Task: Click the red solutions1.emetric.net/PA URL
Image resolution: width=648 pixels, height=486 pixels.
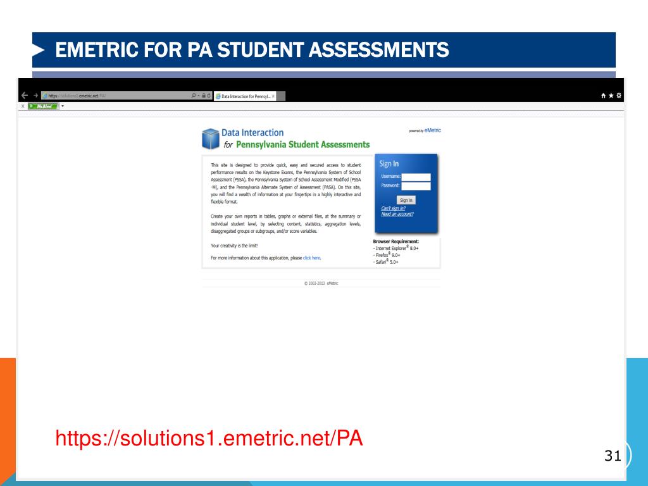Action: point(209,438)
